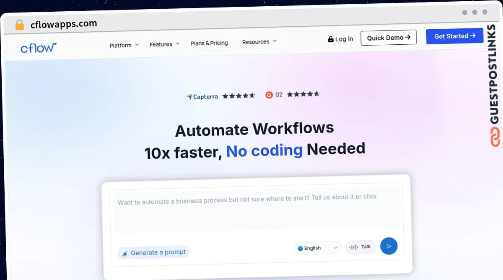The width and height of the screenshot is (503, 280).
Task: Go to Plans & Pricing
Action: tap(209, 43)
